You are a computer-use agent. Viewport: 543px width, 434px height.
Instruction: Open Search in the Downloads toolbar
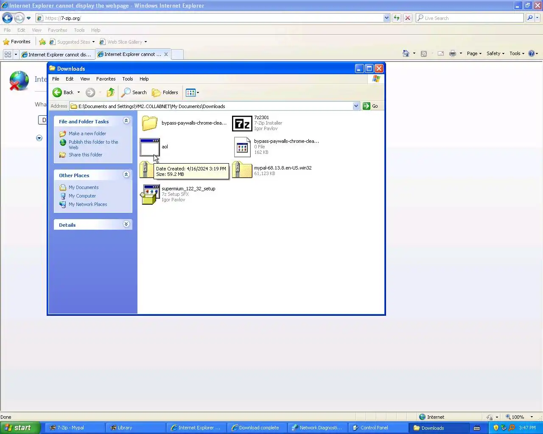[x=134, y=92]
